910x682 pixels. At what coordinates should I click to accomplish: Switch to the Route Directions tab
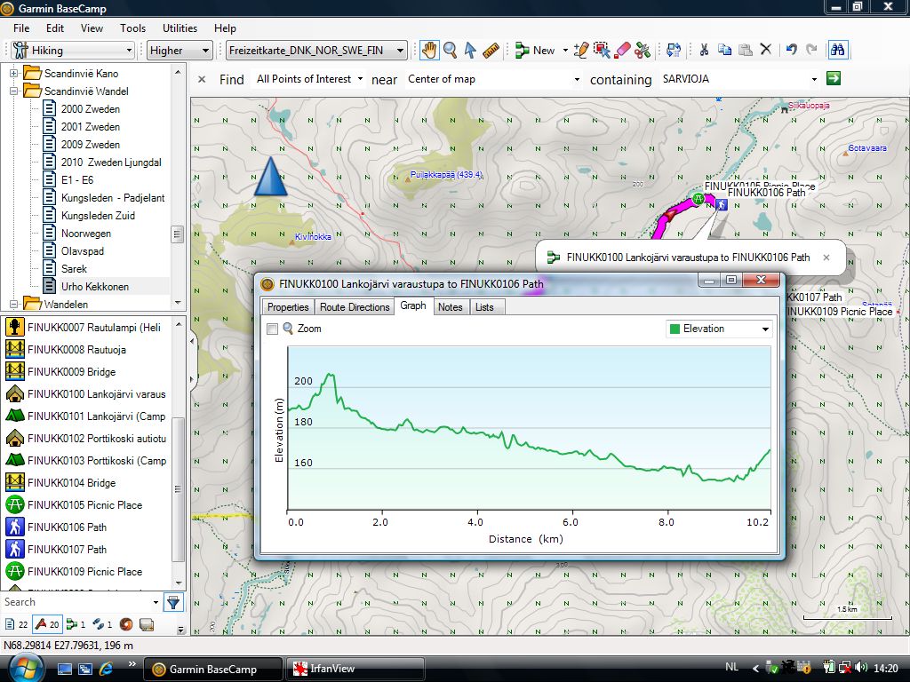tap(355, 307)
